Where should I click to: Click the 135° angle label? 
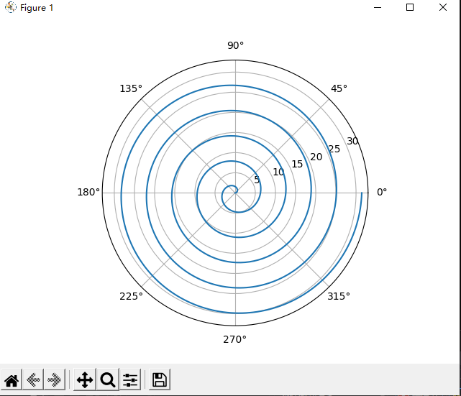[x=131, y=88]
